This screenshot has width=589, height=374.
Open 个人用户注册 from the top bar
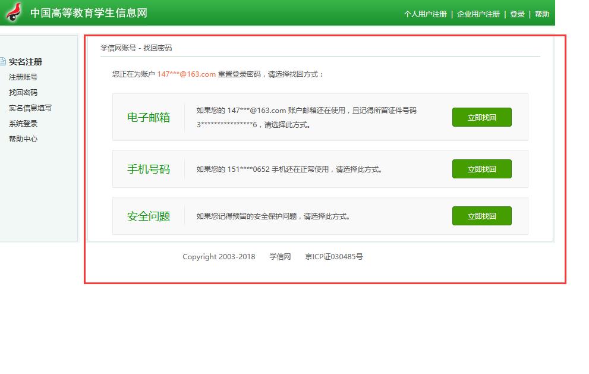(x=426, y=13)
